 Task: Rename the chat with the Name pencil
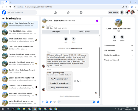tap(74, 39)
